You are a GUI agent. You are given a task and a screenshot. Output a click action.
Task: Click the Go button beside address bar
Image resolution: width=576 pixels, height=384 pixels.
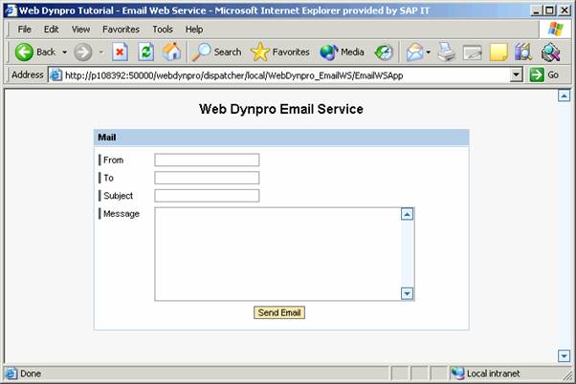[544, 75]
